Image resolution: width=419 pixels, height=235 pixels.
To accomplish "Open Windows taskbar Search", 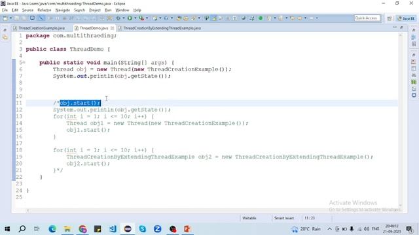I will point(22,229).
